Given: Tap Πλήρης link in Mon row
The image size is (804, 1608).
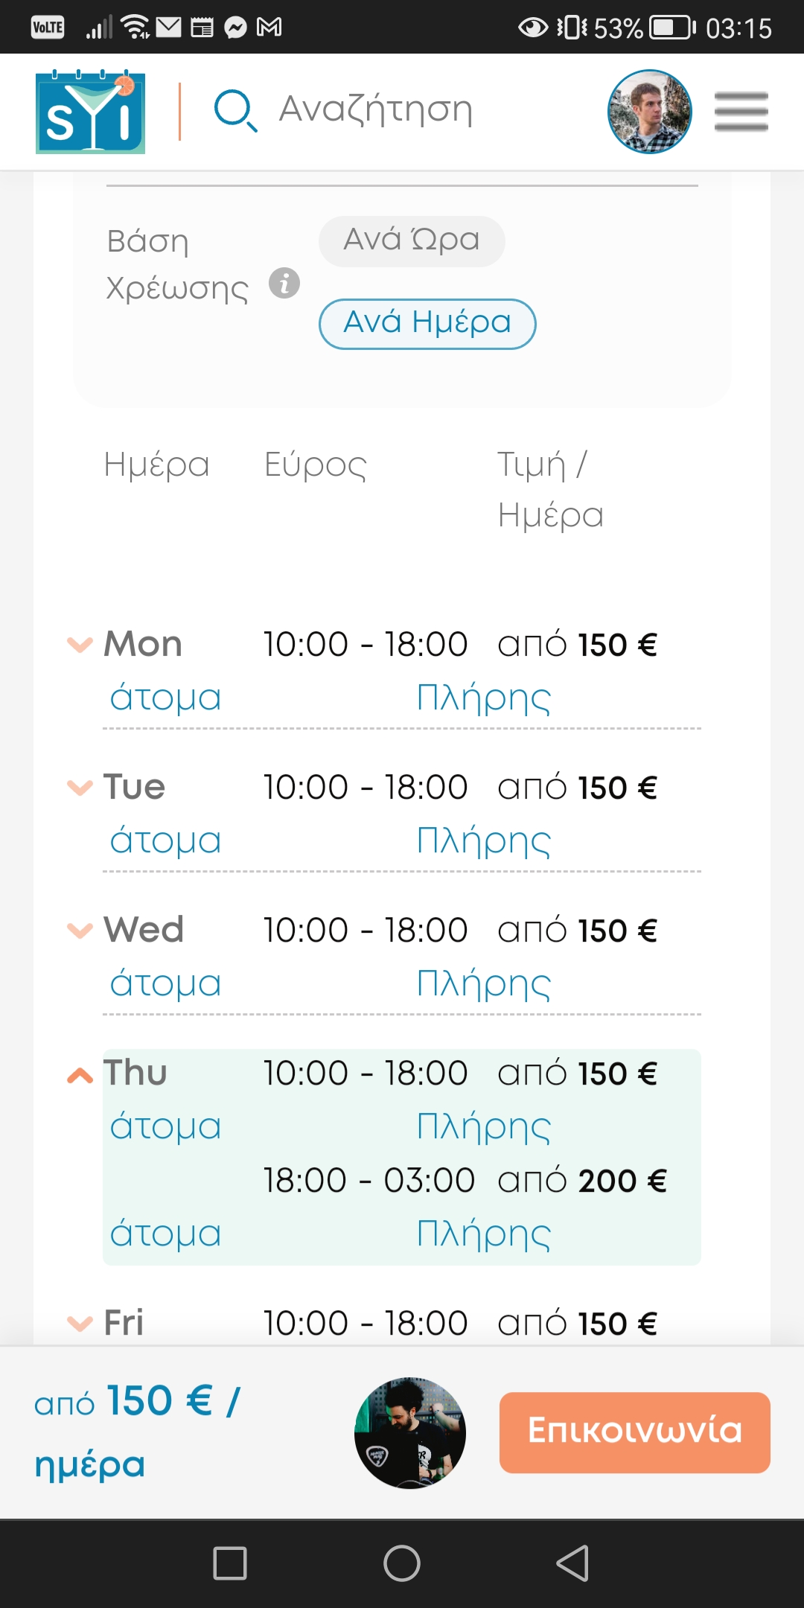Looking at the screenshot, I should (x=484, y=698).
